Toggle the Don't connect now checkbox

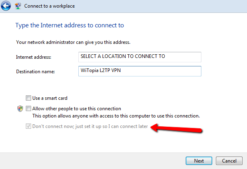pos(28,126)
